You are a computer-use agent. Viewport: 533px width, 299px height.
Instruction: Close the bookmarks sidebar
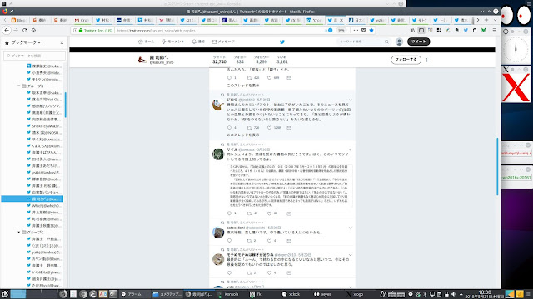point(62,42)
